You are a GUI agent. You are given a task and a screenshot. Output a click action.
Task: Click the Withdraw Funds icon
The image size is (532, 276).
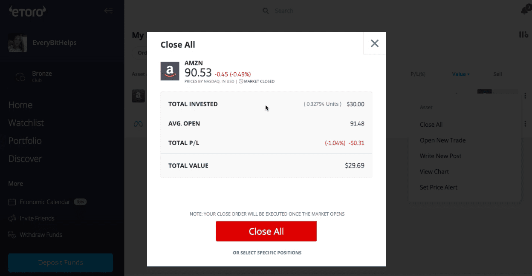(12, 234)
